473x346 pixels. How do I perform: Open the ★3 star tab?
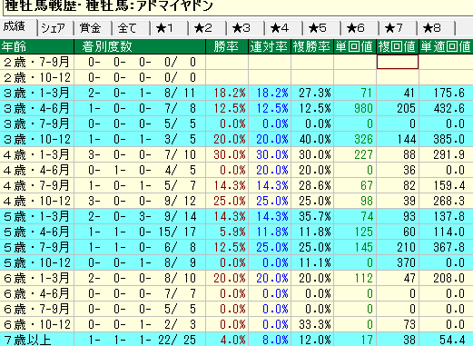pos(246,29)
